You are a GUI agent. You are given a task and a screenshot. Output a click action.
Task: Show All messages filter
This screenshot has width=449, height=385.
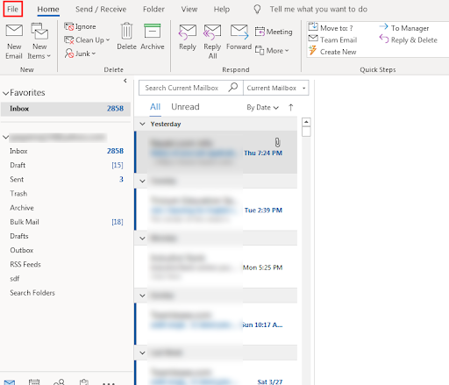click(x=155, y=107)
